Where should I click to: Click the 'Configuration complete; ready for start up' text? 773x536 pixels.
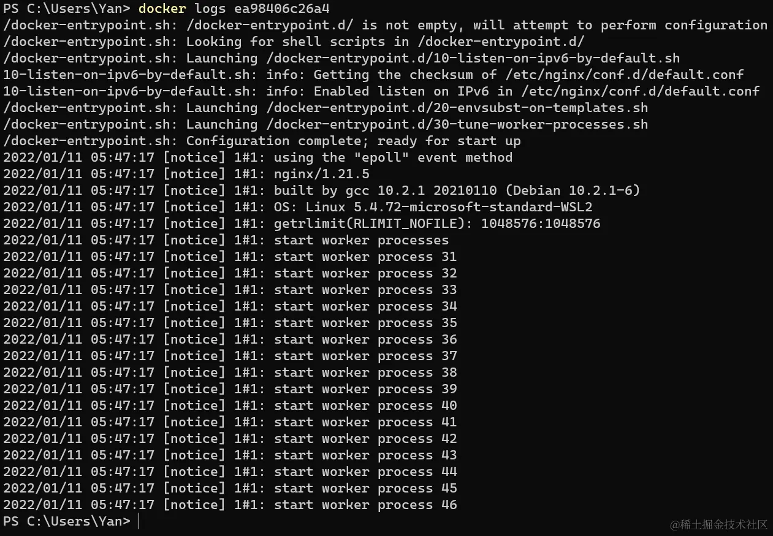point(354,141)
